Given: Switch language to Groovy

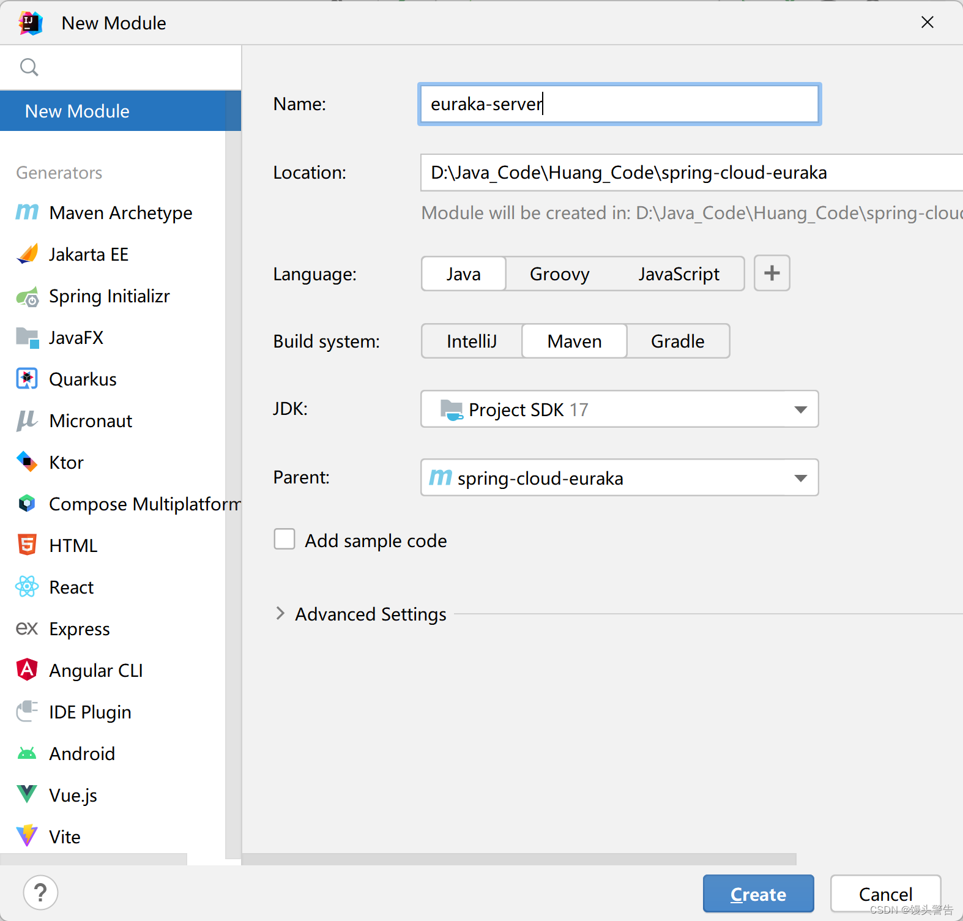Looking at the screenshot, I should (x=559, y=274).
